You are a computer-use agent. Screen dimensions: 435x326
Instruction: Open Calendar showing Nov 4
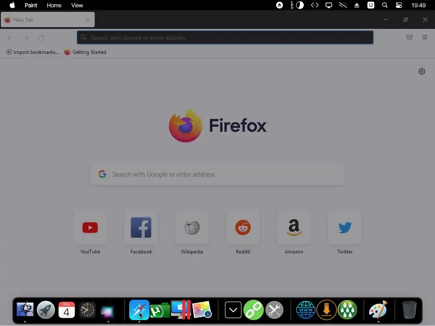click(67, 309)
